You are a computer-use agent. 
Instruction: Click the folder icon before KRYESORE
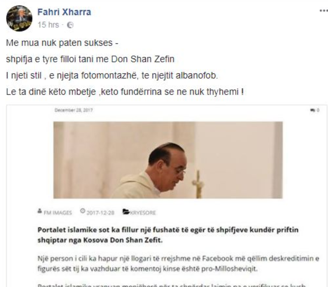coord(126,212)
